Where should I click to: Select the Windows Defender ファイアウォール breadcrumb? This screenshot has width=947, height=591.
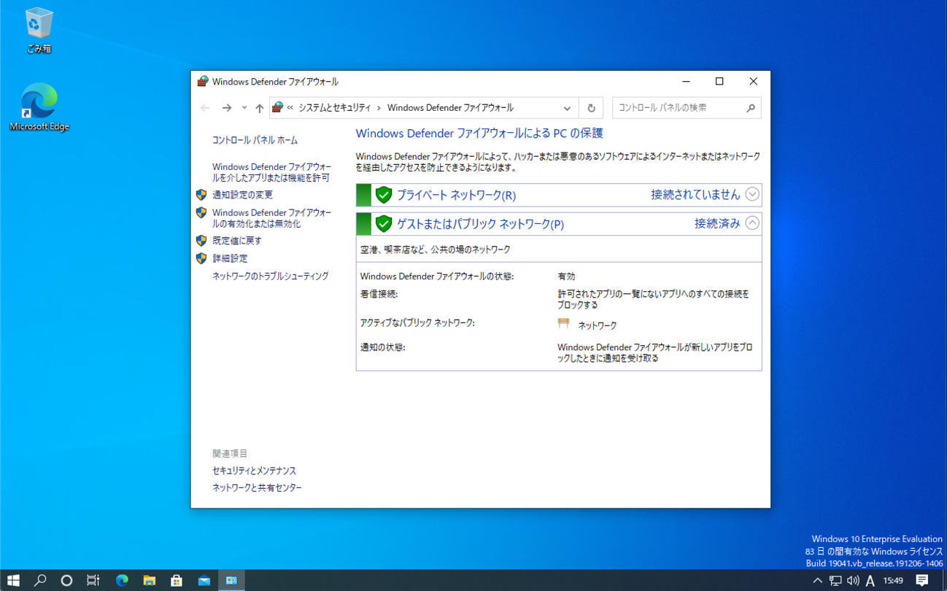pyautogui.click(x=450, y=108)
